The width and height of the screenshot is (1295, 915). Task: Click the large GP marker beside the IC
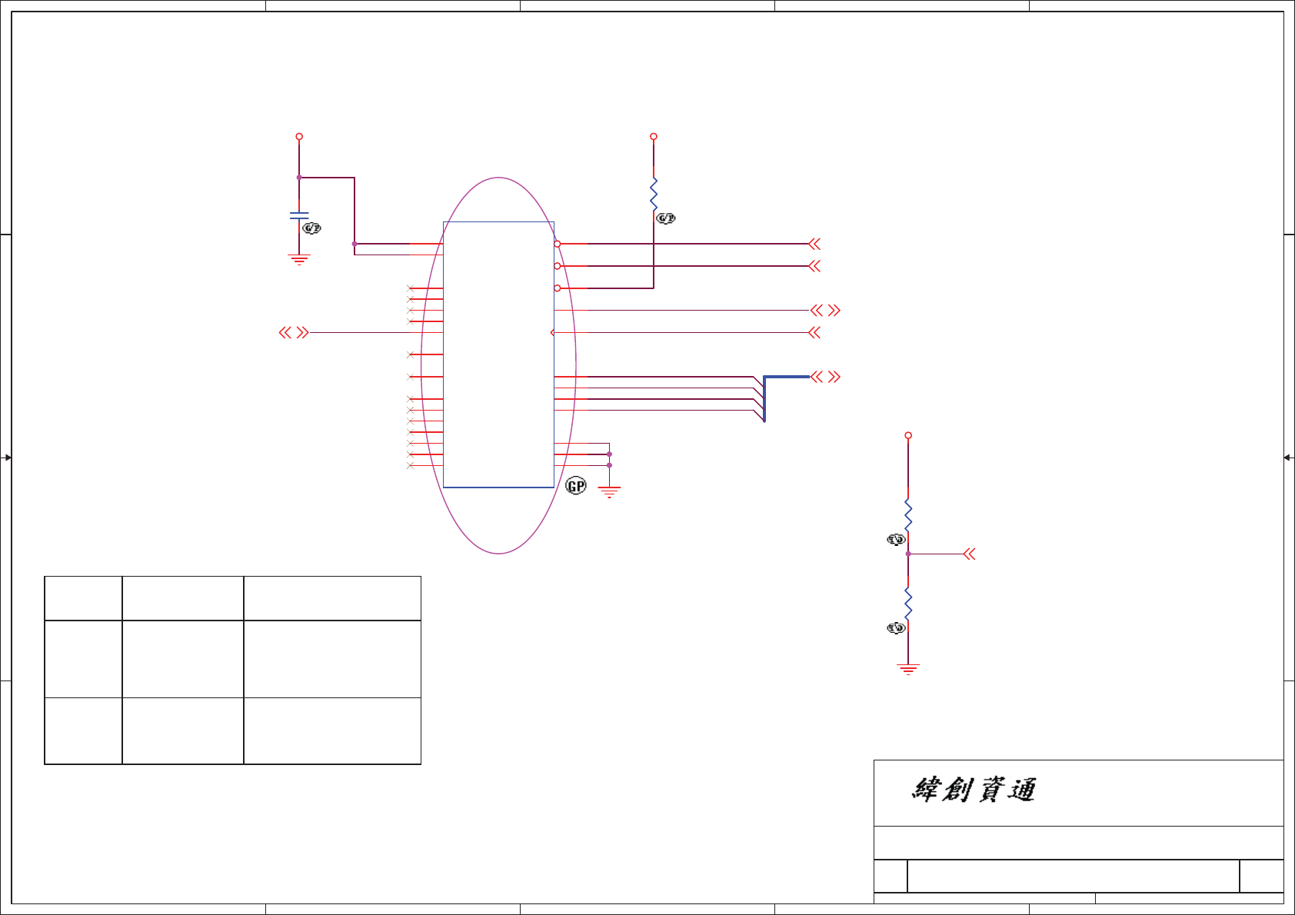click(x=576, y=486)
